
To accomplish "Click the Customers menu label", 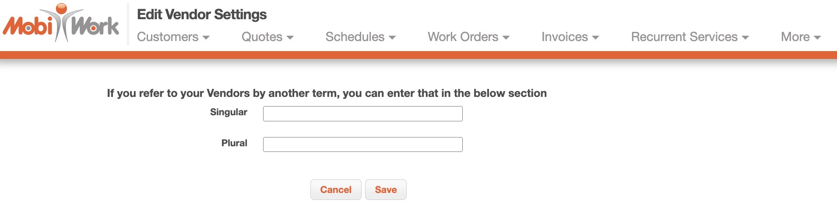I will pos(168,37).
